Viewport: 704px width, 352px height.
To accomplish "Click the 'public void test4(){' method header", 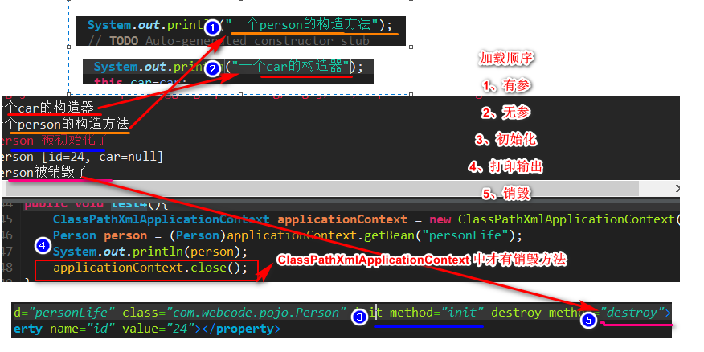I will click(x=96, y=204).
